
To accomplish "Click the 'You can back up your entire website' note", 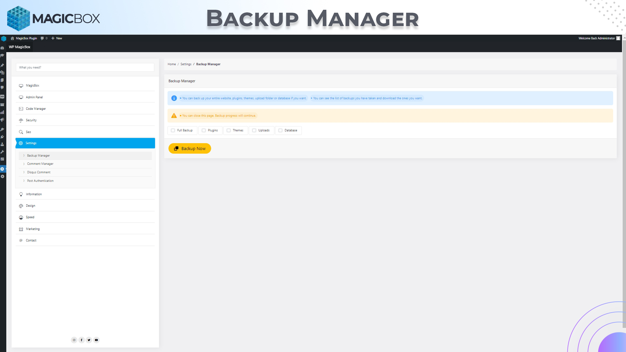I will click(244, 98).
